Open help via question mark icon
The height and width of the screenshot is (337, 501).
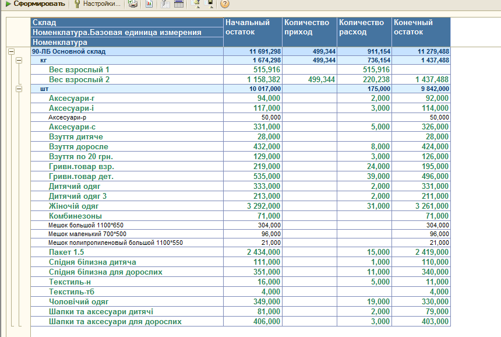point(225,4)
